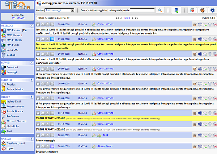Click the web globe icon at right of Primo messaggio row
The height and width of the screenshot is (154, 217).
200,135
